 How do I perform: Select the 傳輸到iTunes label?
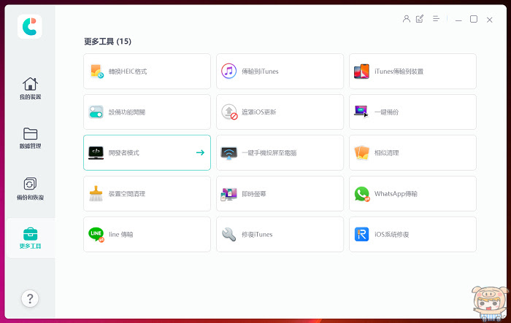pyautogui.click(x=260, y=71)
